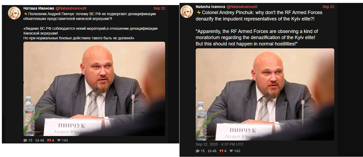Enlarge the Pinchuk photo in the Russian post
This screenshot has height=157, width=363.
tap(94, 89)
